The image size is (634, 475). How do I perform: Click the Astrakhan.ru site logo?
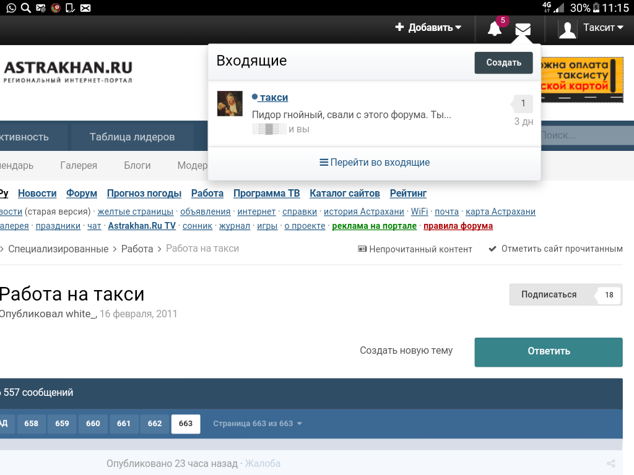coord(68,72)
